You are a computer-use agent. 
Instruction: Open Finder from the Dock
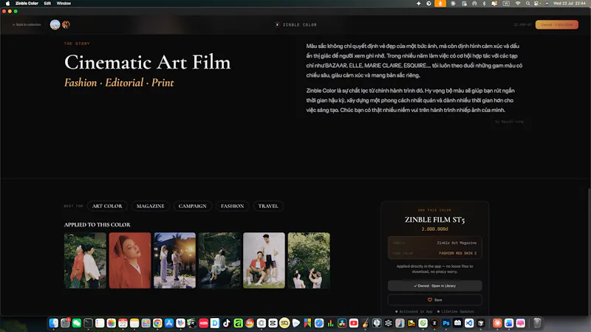coord(53,323)
